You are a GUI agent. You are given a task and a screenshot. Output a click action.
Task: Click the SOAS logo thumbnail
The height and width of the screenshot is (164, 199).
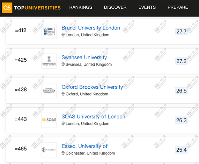(x=49, y=120)
